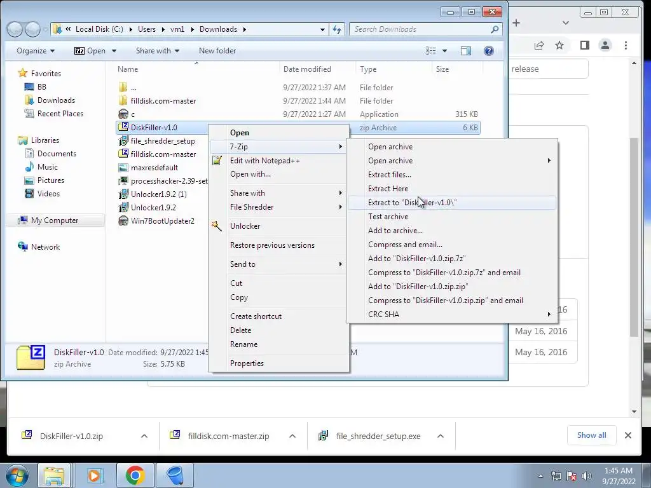This screenshot has height=488, width=651.
Task: Choose Delete from context menu
Action: point(278,330)
